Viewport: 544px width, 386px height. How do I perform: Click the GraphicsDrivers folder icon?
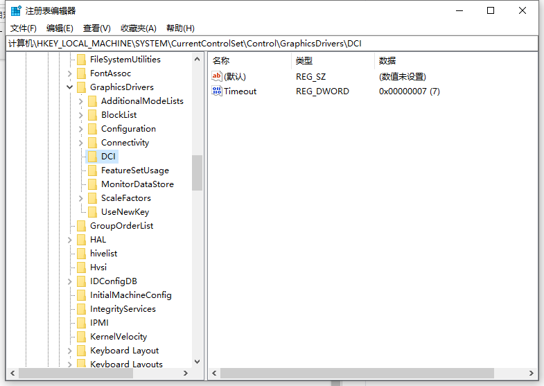point(82,87)
